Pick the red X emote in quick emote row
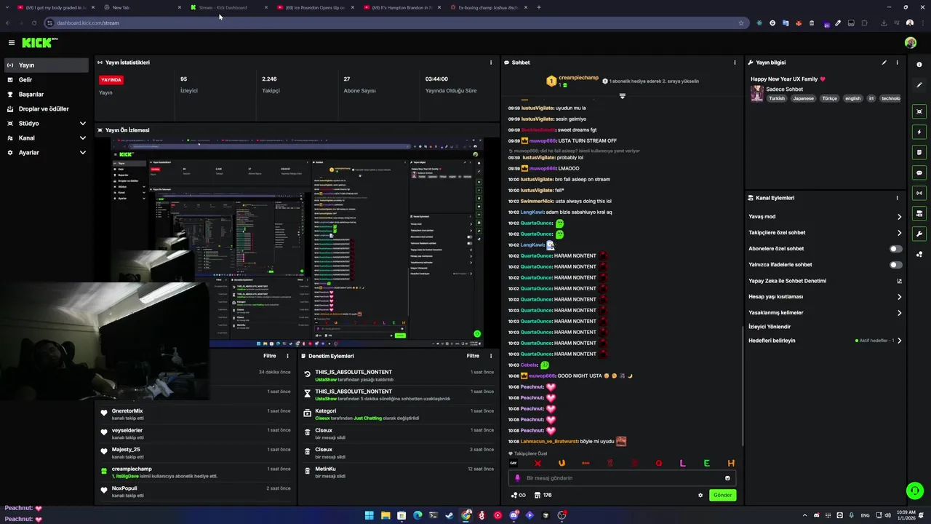The image size is (931, 524). tap(538, 464)
